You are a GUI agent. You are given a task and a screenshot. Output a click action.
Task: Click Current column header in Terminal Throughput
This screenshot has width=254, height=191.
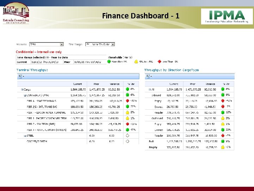[x=77, y=84]
